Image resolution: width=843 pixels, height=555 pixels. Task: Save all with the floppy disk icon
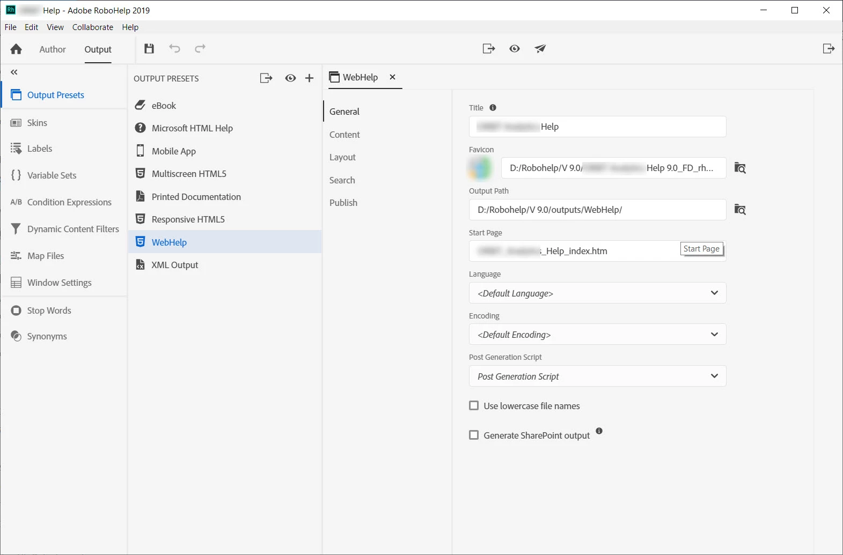coord(149,49)
